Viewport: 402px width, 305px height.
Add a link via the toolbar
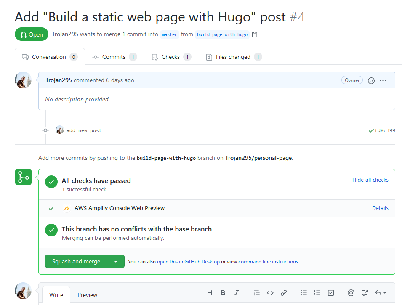284,293
